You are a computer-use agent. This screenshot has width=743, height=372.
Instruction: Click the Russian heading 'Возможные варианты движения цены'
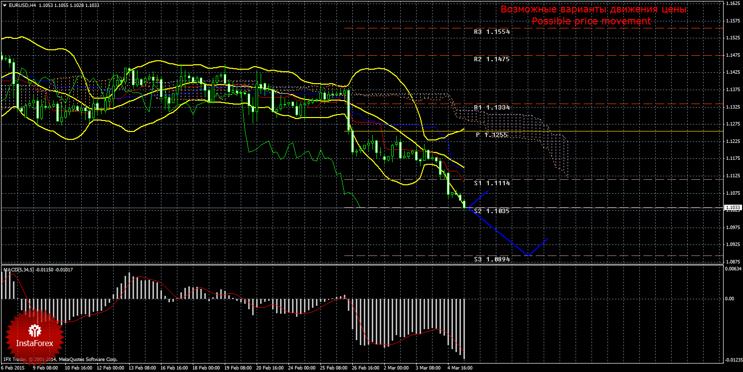(594, 9)
